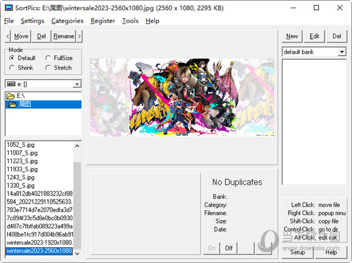This screenshot has width=352, height=263.
Task: Create a category with New button
Action: [x=292, y=36]
